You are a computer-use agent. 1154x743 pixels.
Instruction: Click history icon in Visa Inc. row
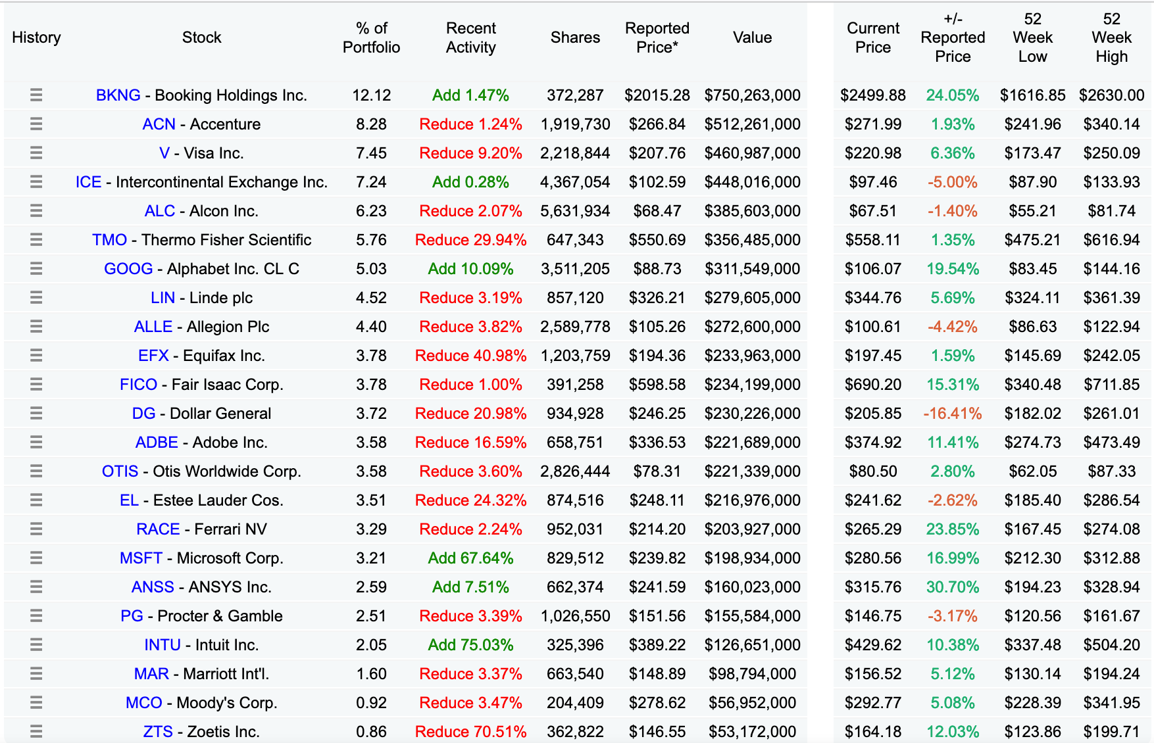tap(36, 153)
